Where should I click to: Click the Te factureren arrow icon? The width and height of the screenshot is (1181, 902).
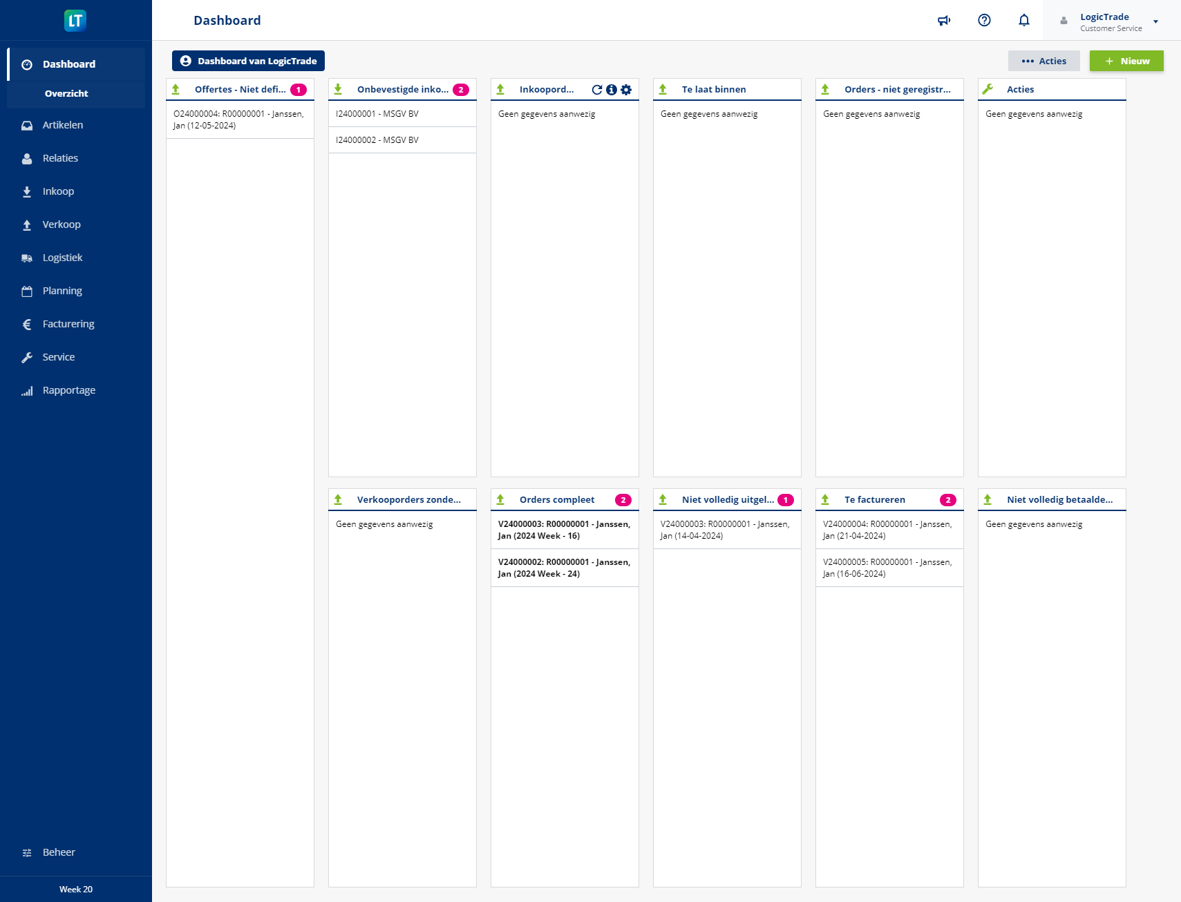(x=825, y=499)
